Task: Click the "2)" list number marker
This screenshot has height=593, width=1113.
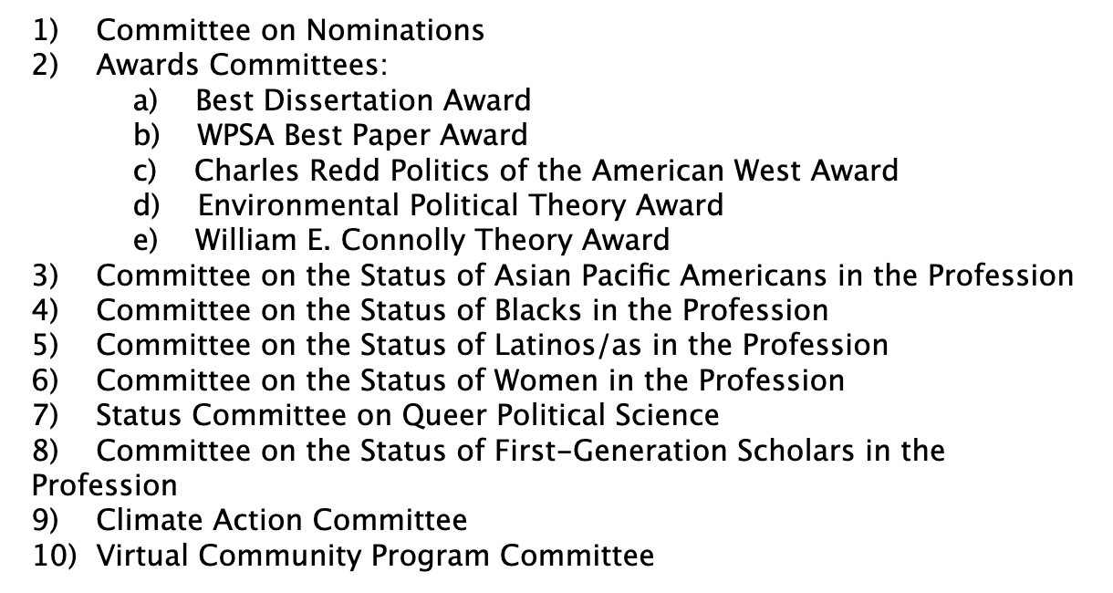Action: coord(47,66)
